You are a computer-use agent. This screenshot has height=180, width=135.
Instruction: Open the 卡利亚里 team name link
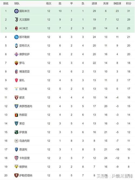click(24, 158)
